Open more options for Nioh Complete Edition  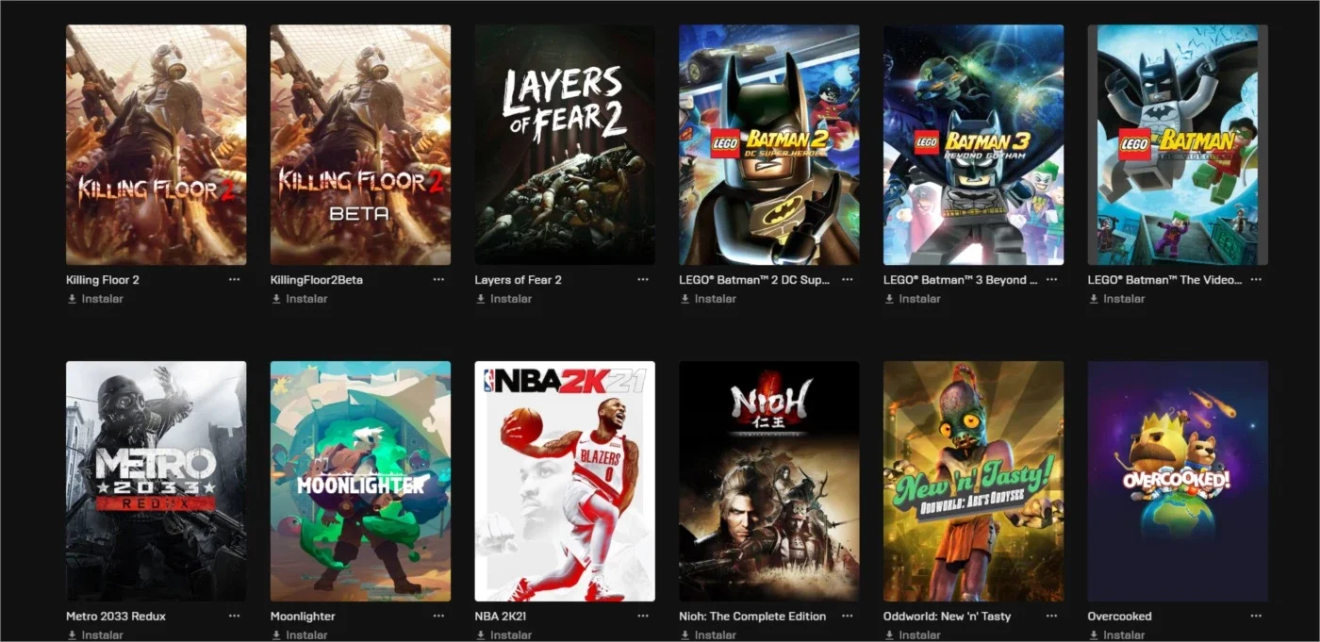tap(848, 616)
